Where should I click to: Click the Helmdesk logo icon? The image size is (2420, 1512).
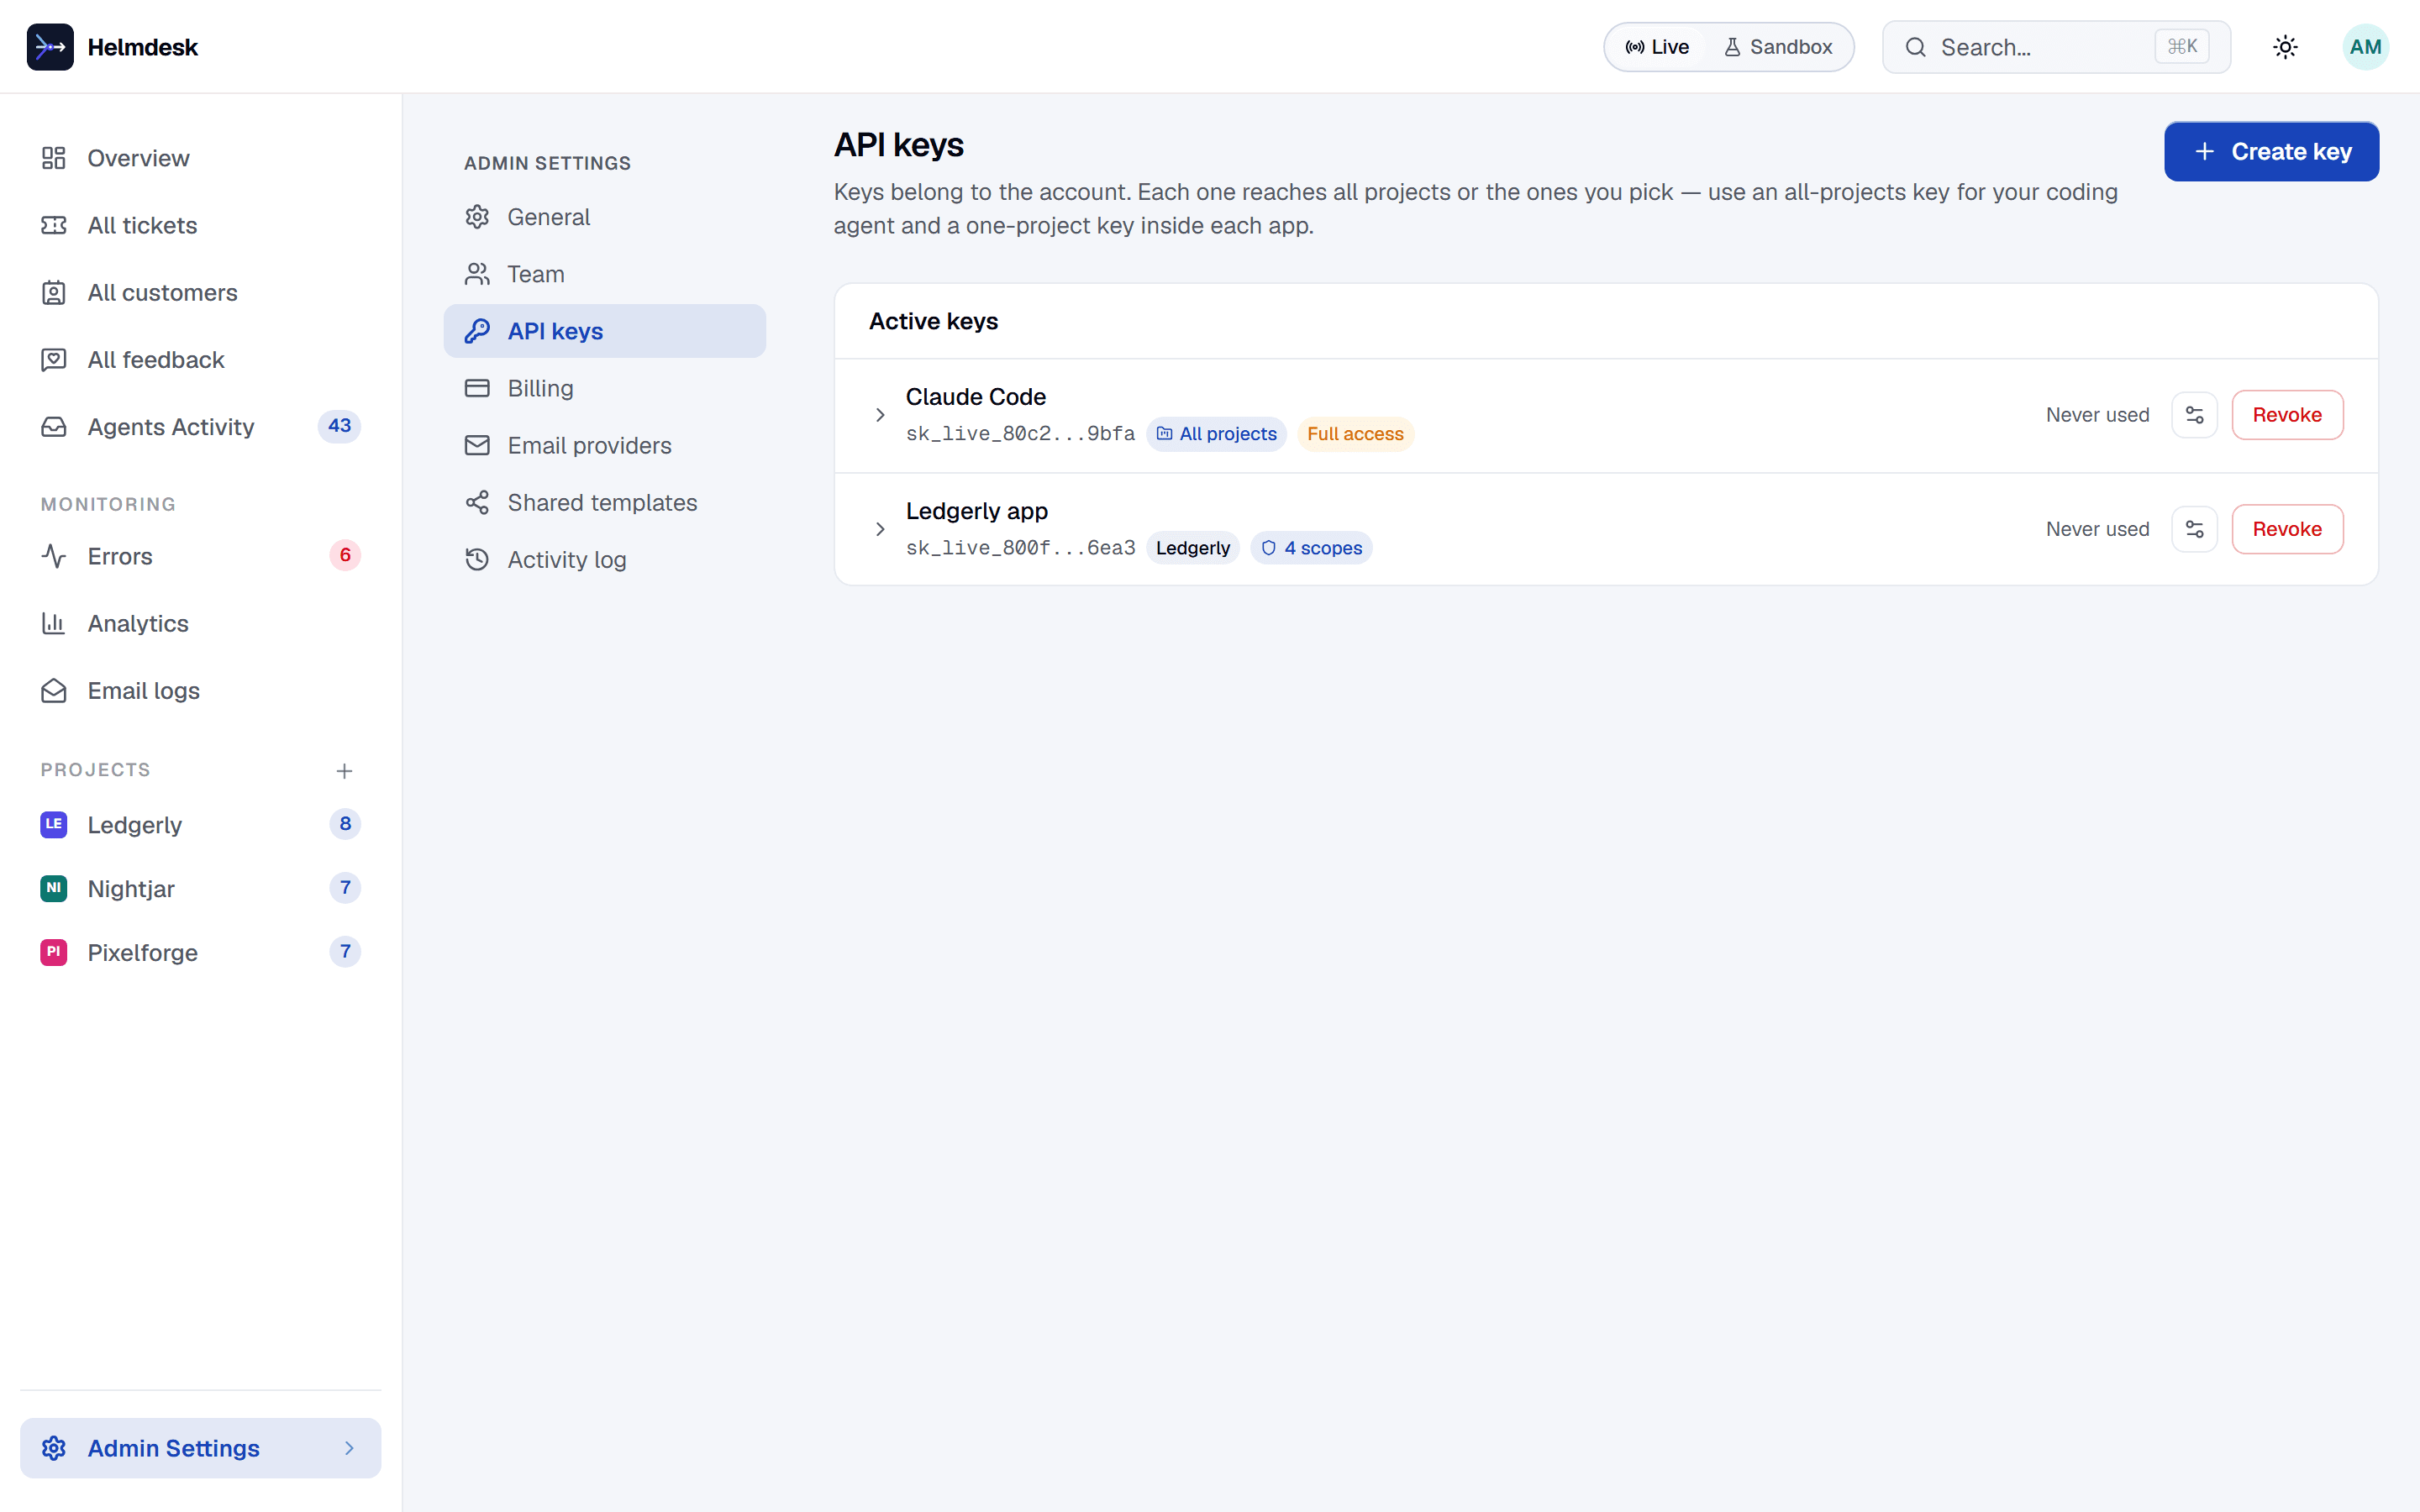50,47
